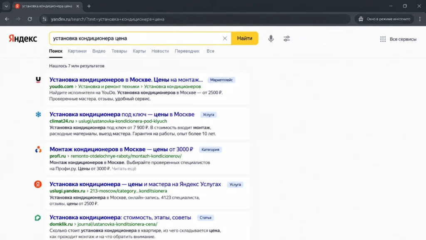Click the Yandex Услуги red favicon
Screen dimensions: 426x240
(x=38, y=184)
